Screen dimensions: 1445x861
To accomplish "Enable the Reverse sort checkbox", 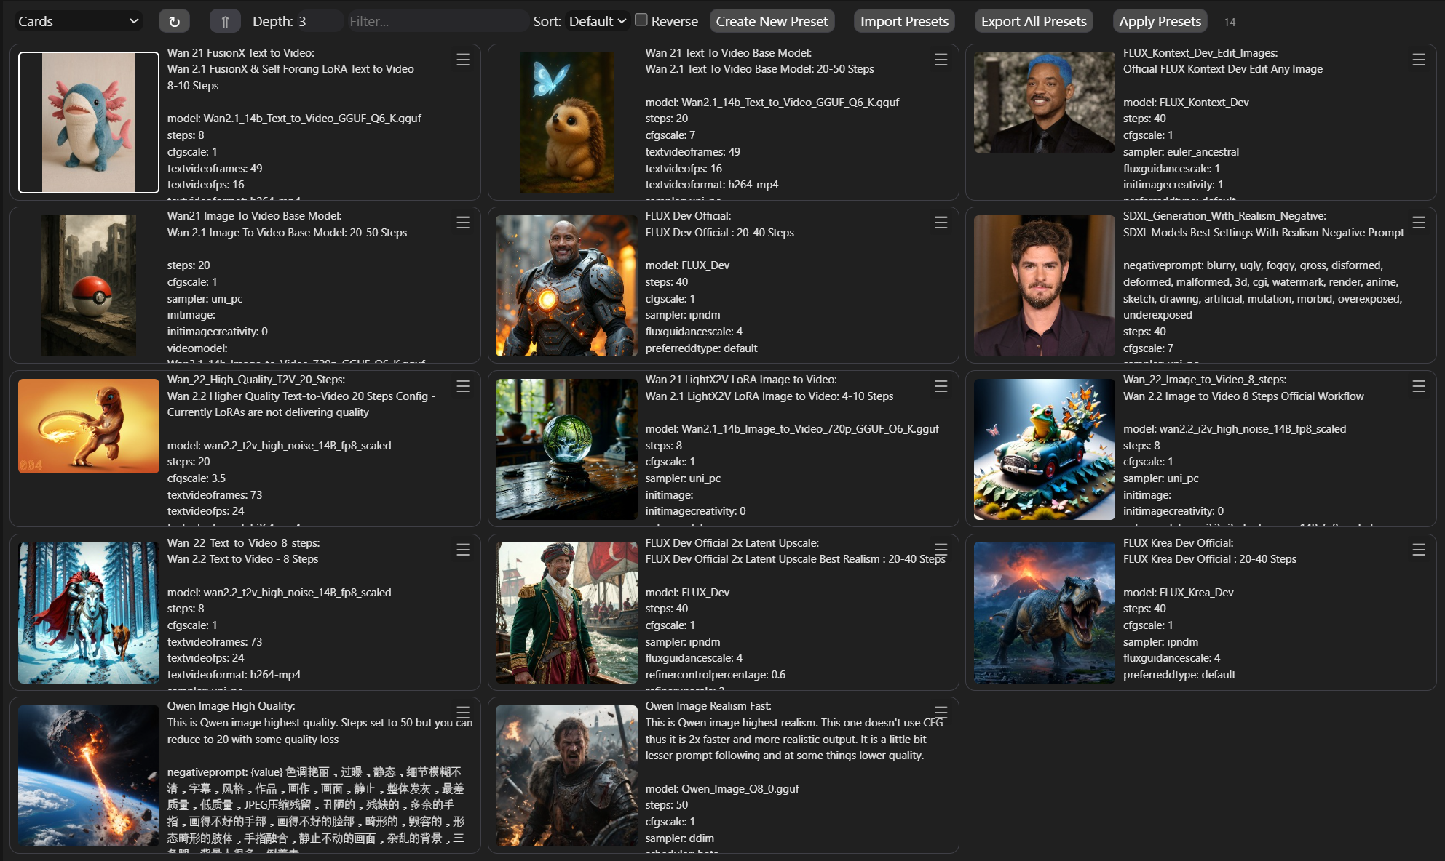I will (x=641, y=20).
